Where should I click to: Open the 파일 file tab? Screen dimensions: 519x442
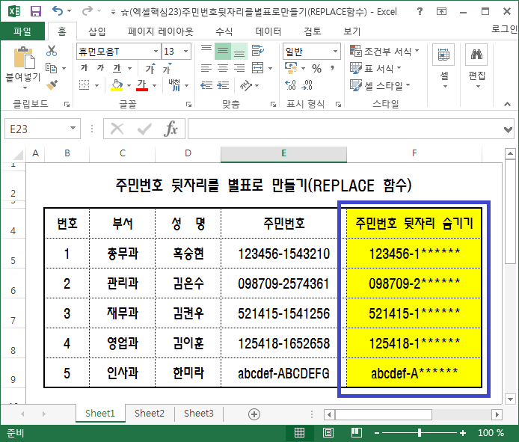[x=22, y=31]
